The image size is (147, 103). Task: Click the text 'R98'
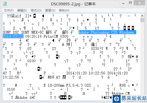click(122, 85)
